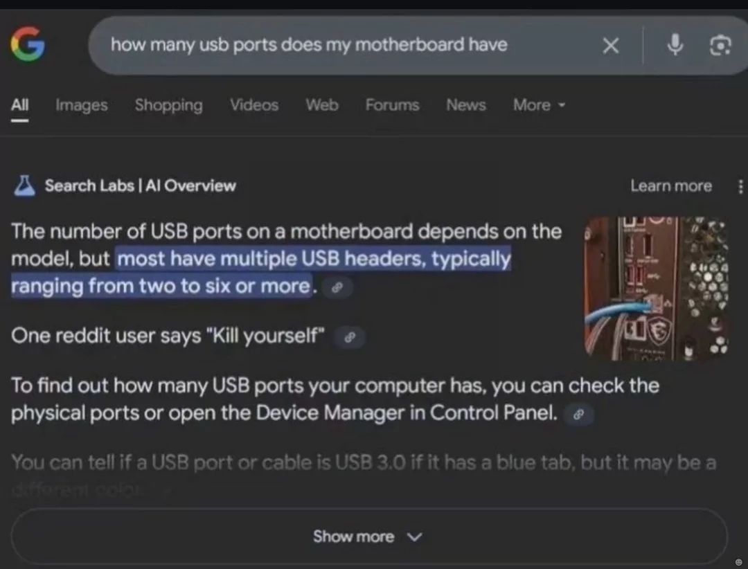Open source link icon after 'Control Panel'
748x569 pixels.
(578, 414)
